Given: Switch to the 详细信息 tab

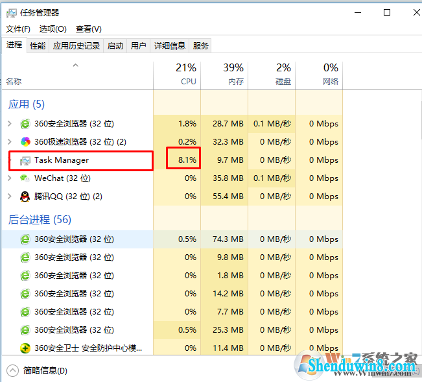Looking at the screenshot, I should (170, 46).
